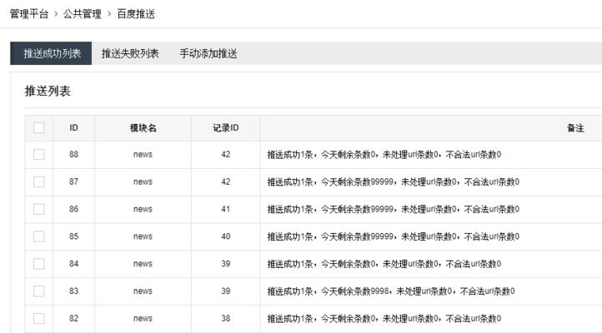
Task: Click news module cell in row 82
Action: click(x=143, y=319)
